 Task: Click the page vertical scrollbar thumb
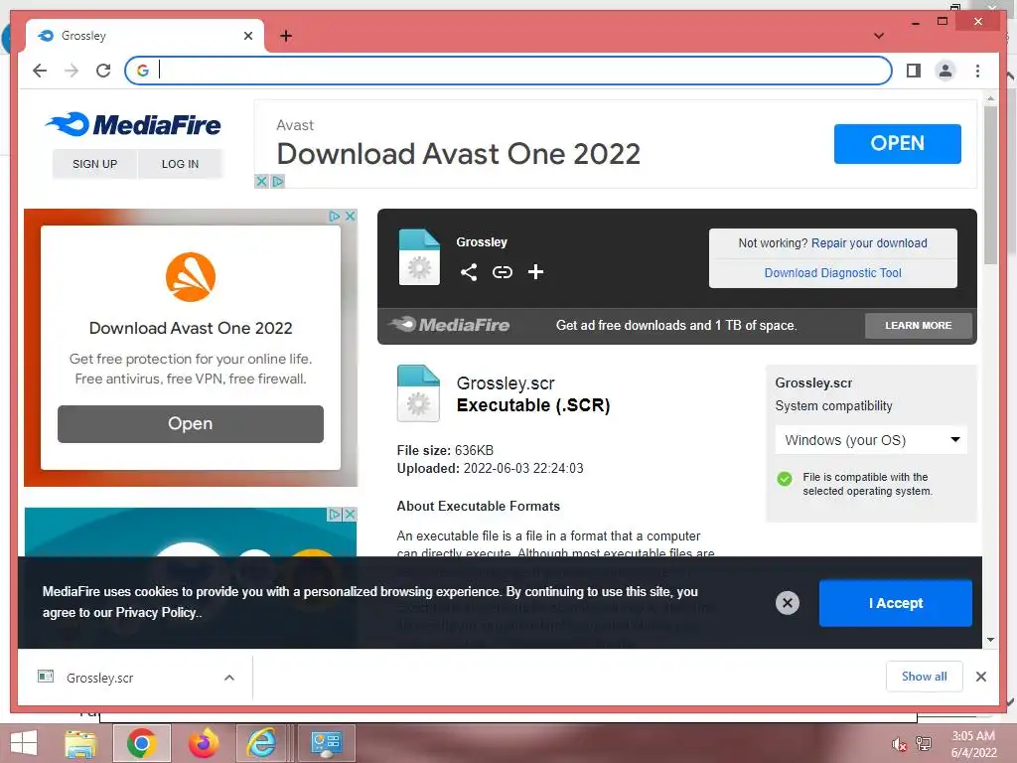click(x=990, y=185)
